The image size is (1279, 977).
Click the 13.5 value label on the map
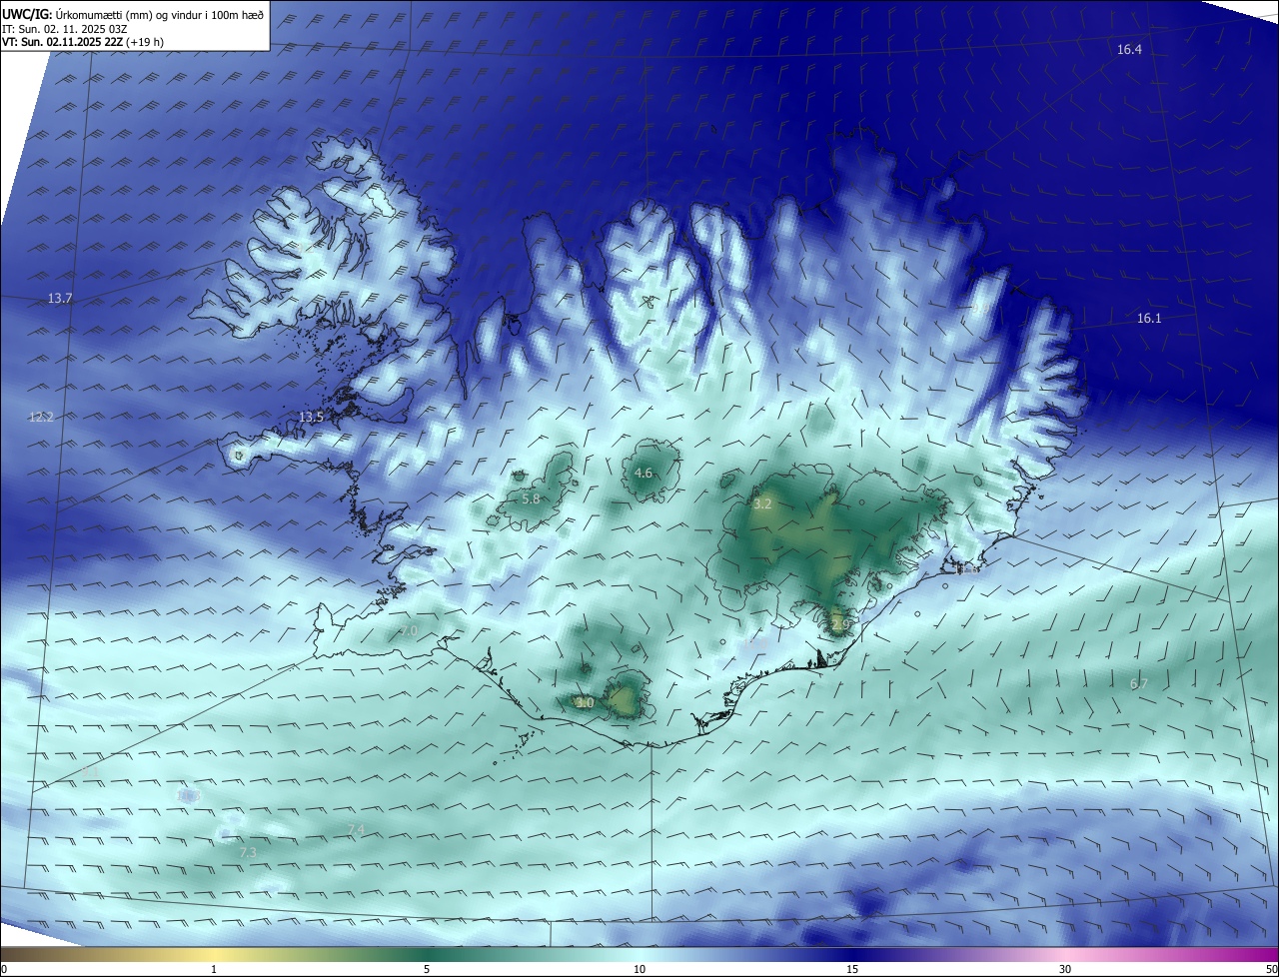pyautogui.click(x=311, y=417)
